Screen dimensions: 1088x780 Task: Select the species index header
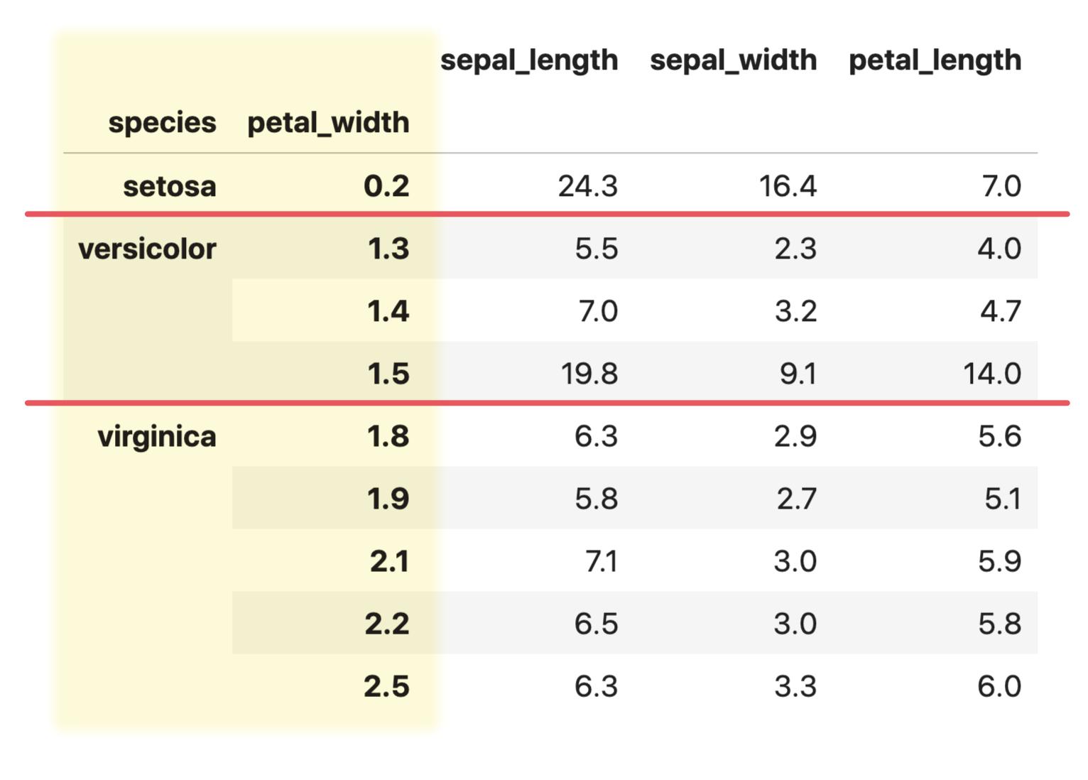[x=162, y=124]
